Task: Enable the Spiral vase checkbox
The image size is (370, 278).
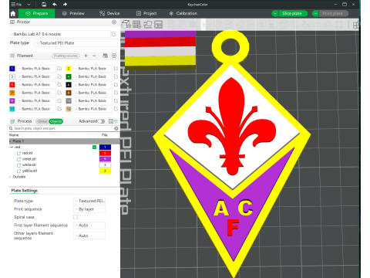Action: [76, 217]
